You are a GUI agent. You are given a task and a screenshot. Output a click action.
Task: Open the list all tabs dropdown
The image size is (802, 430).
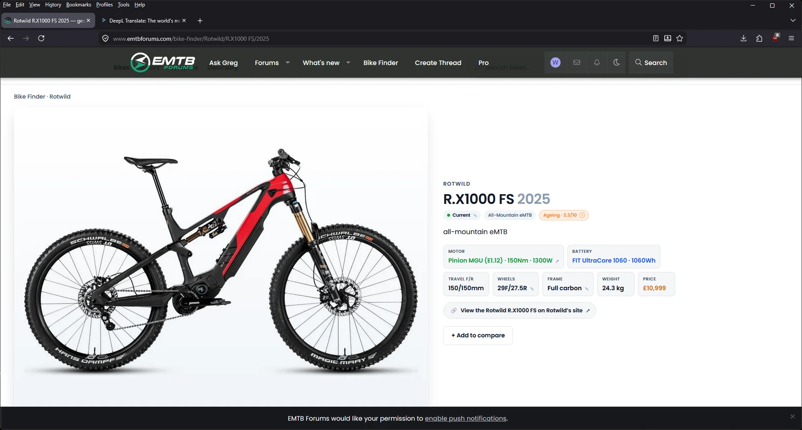click(x=793, y=20)
